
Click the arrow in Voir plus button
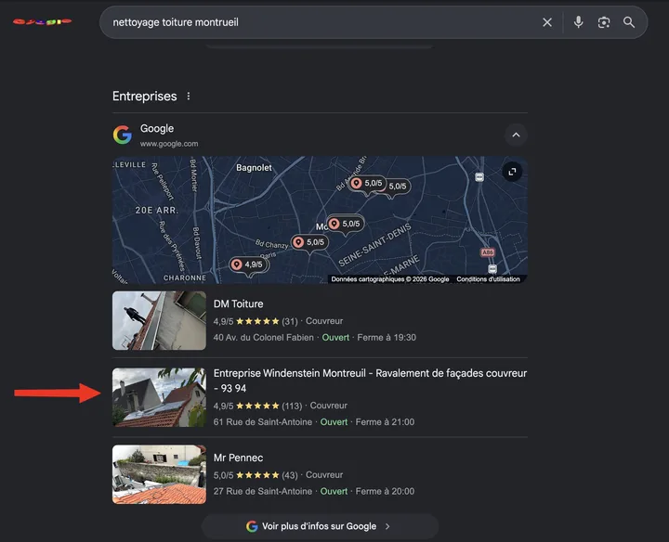tap(387, 526)
